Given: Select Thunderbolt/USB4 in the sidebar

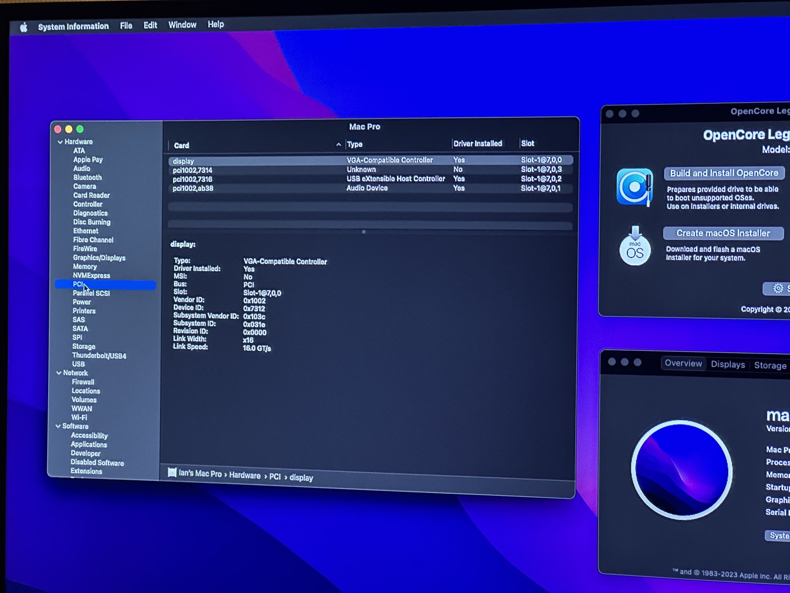Looking at the screenshot, I should (99, 355).
